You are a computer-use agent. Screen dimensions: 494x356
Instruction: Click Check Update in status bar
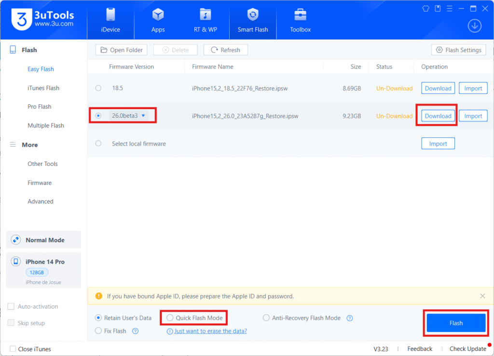[468, 349]
